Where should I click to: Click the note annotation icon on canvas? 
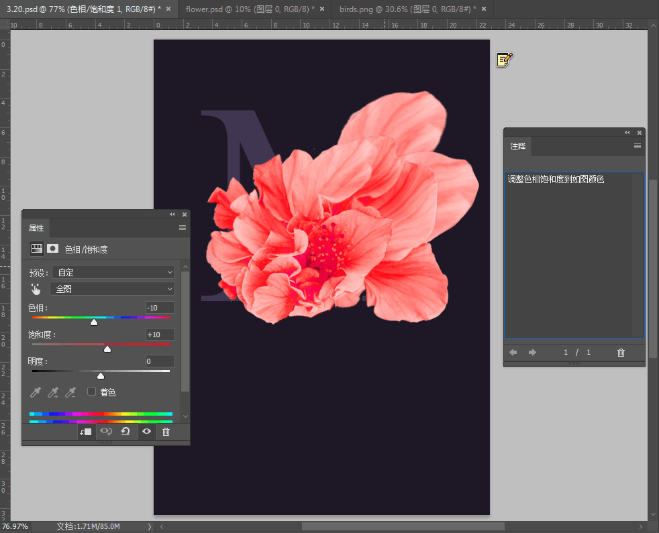click(503, 60)
